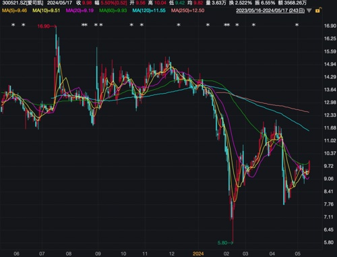Image resolution: width=337 pixels, height=257 pixels.
Task: Click the asterisk event marker above January 2024
Action: (x=208, y=25)
